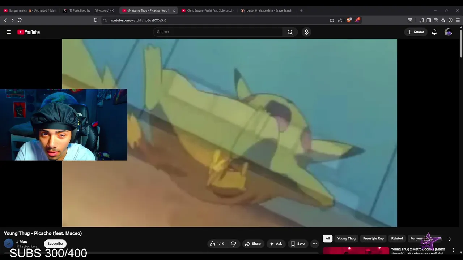Open Young Thug x Metro Boomin video title
Screen dimensions: 463x260
(x=418, y=251)
